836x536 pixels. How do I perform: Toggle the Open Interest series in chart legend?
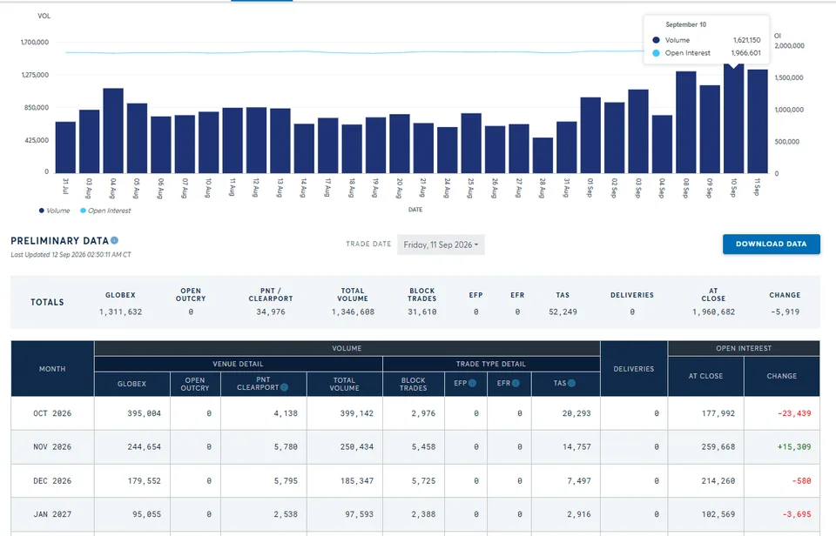click(x=105, y=211)
